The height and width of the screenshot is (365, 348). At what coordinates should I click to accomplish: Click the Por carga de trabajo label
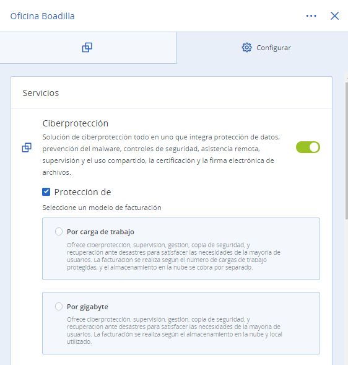pos(100,232)
